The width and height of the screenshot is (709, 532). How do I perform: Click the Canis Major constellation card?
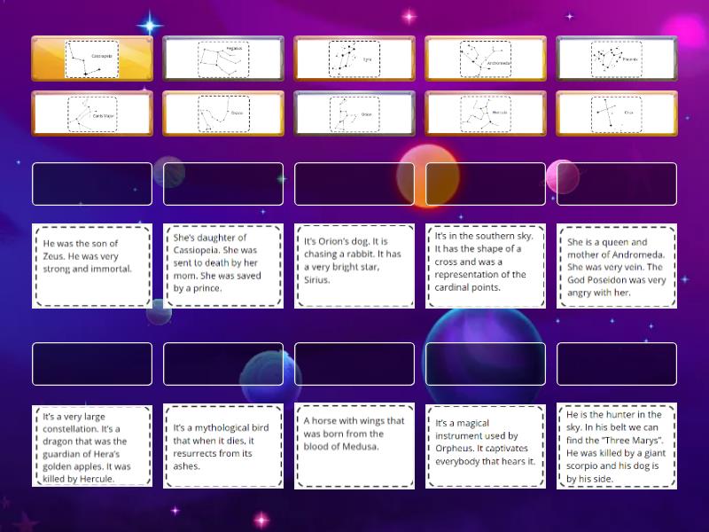92,113
